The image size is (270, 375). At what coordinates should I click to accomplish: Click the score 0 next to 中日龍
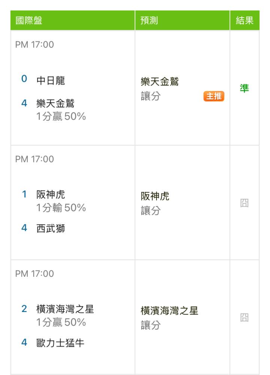click(24, 79)
